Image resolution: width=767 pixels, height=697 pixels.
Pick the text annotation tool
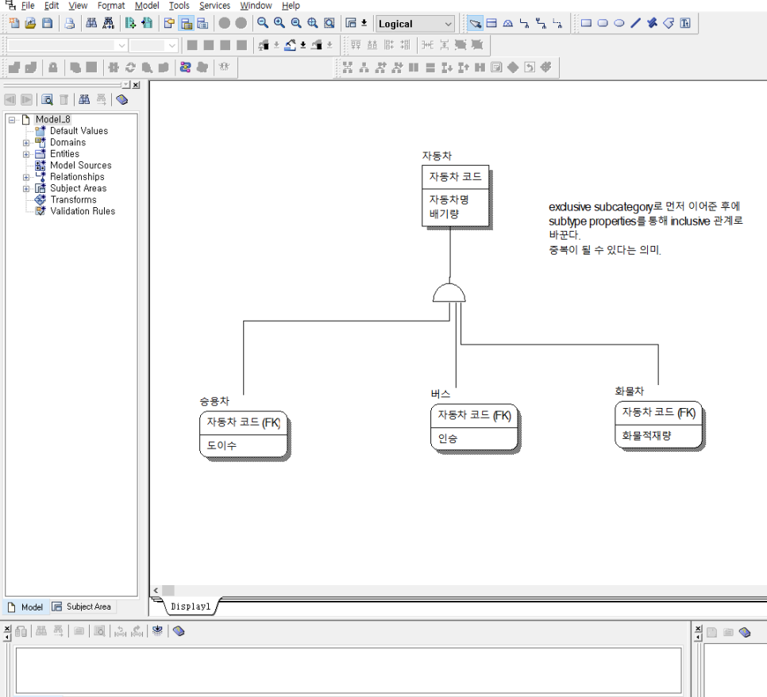[x=684, y=23]
